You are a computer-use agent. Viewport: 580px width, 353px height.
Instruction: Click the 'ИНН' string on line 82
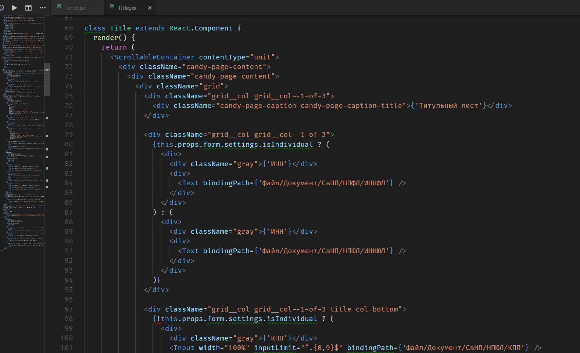pos(277,164)
